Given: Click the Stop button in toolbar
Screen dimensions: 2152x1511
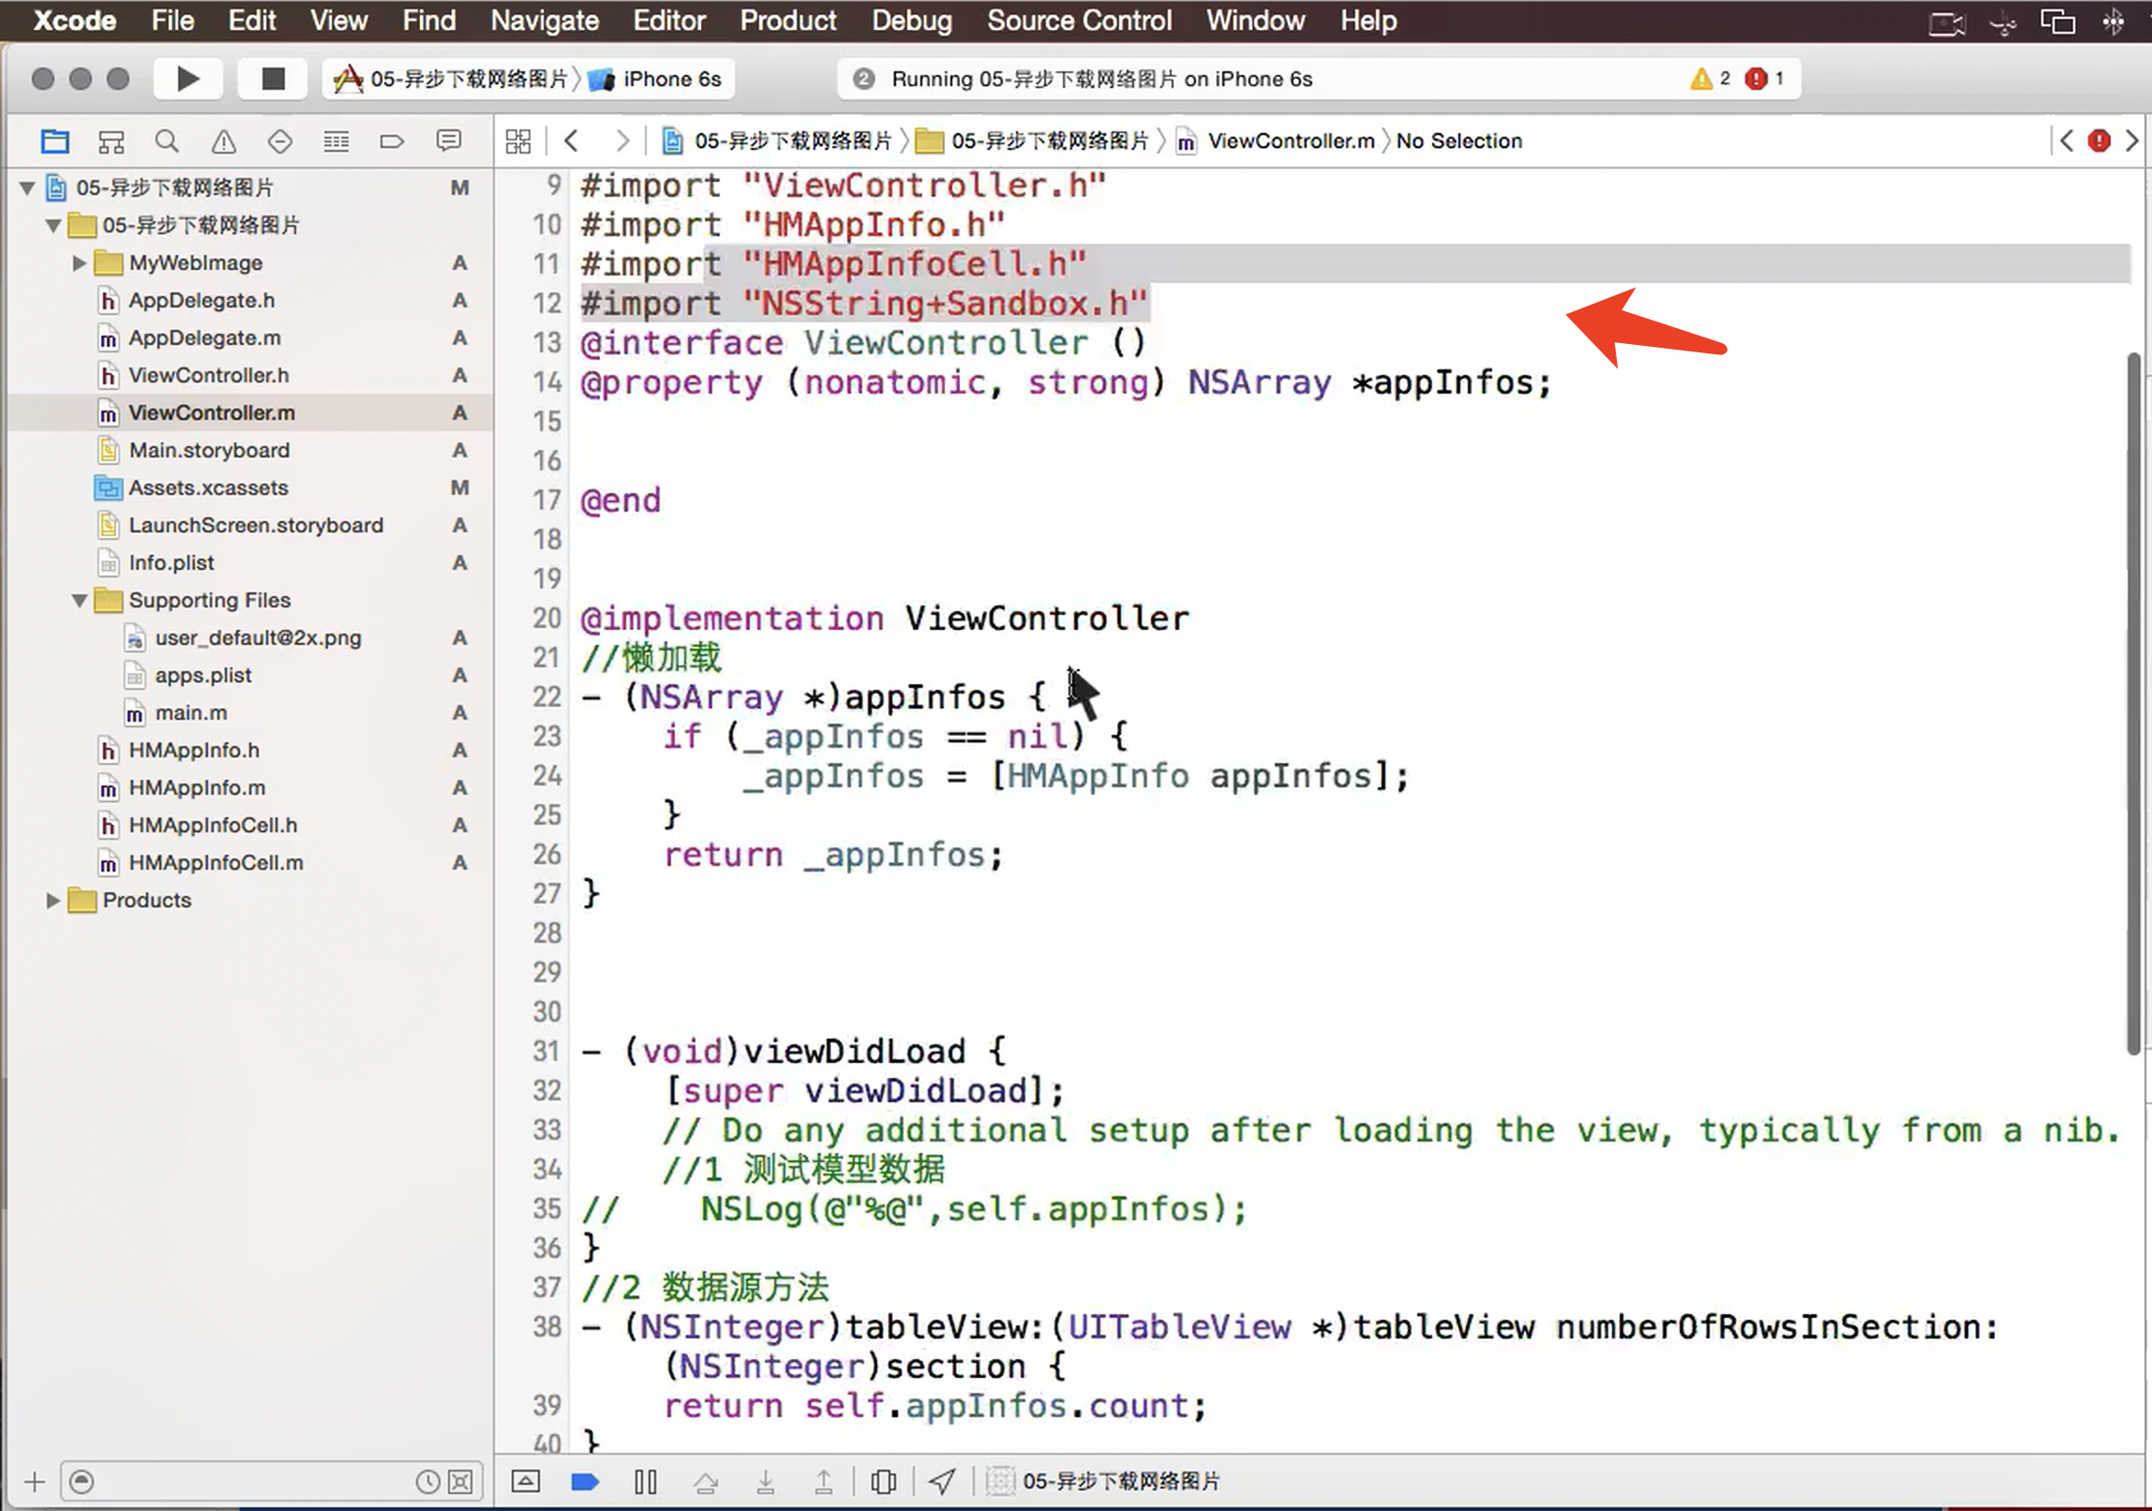Looking at the screenshot, I should (273, 79).
